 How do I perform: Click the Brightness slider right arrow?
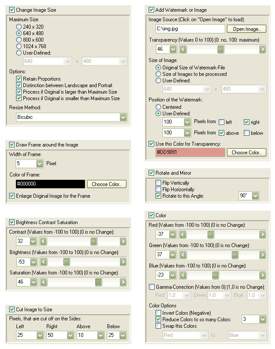(x=123, y=262)
